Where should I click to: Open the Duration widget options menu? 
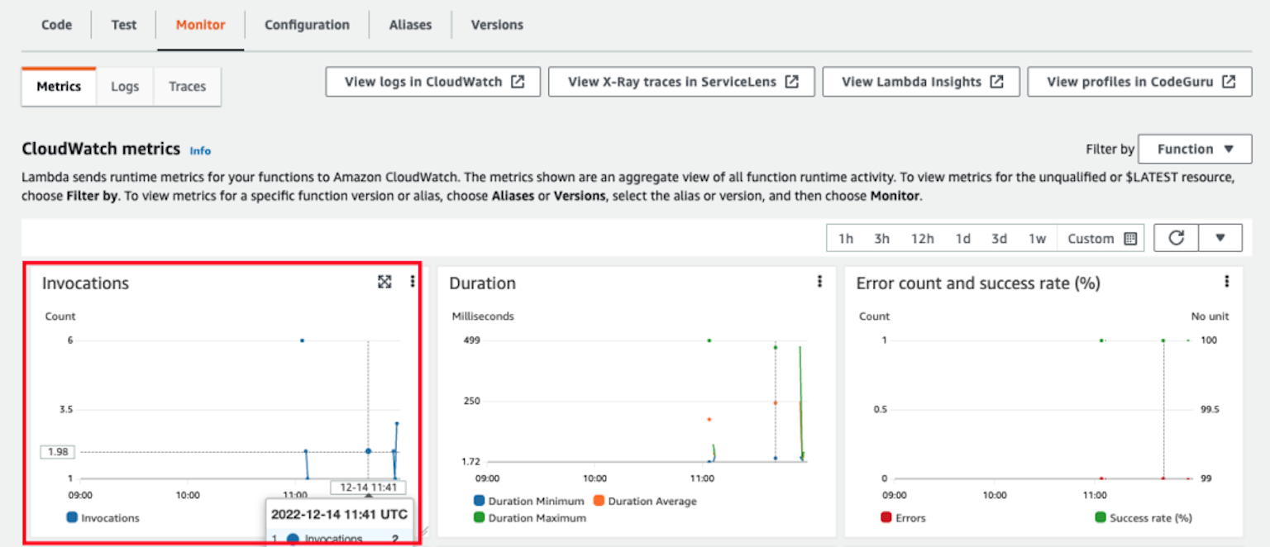coord(819,281)
